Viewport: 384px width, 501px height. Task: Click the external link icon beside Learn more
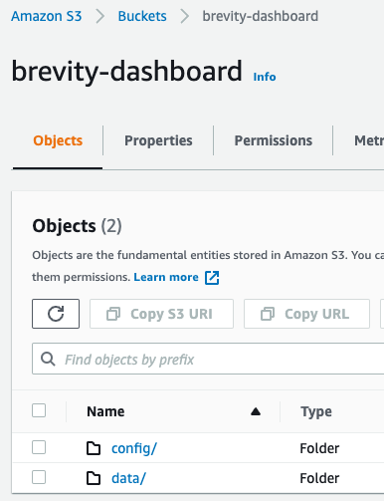[212, 278]
